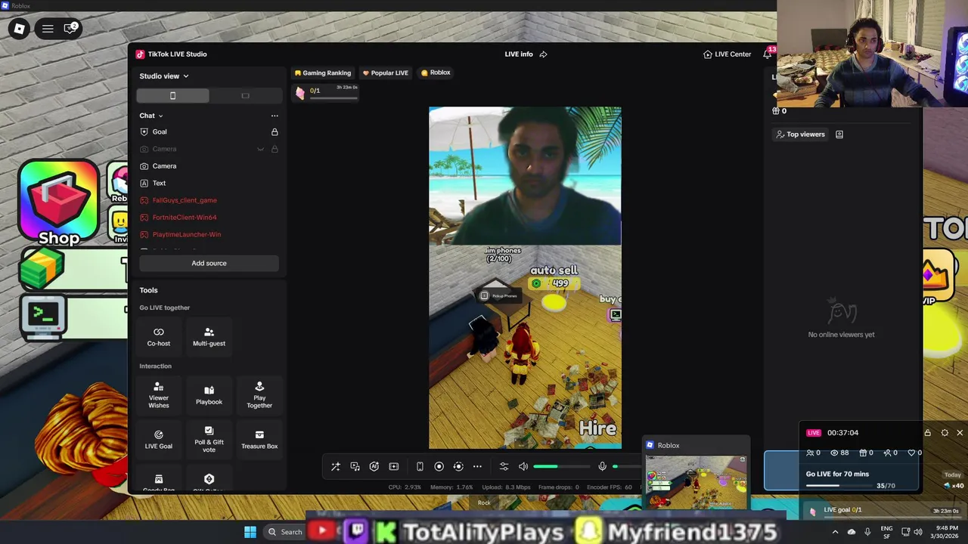Click the sparkle screen overlay toolbar icon
Image resolution: width=968 pixels, height=544 pixels.
(x=393, y=467)
